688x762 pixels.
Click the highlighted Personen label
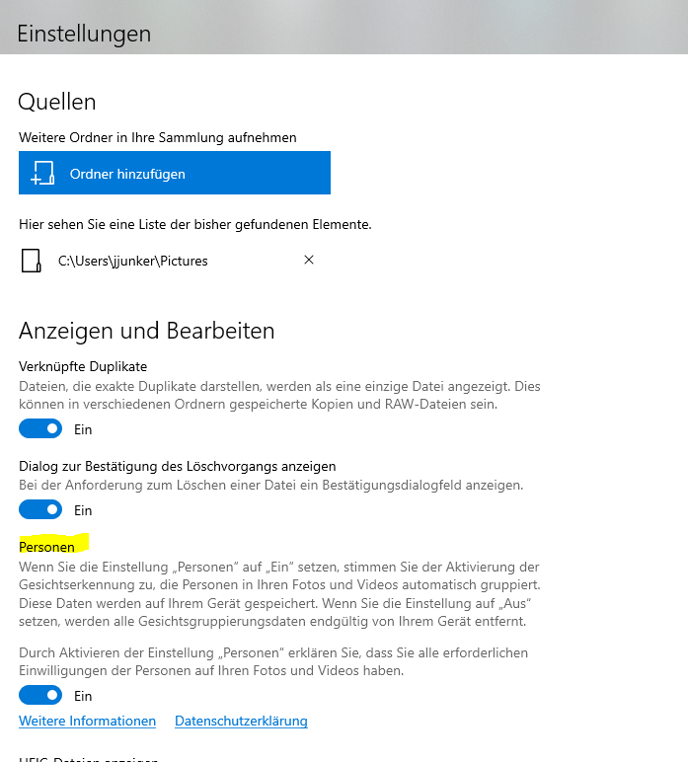pos(46,547)
